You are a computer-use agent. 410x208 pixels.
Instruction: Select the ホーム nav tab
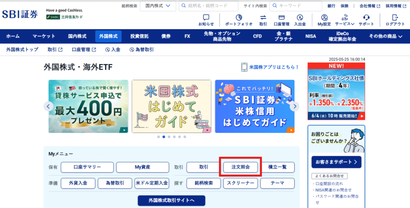(13, 36)
